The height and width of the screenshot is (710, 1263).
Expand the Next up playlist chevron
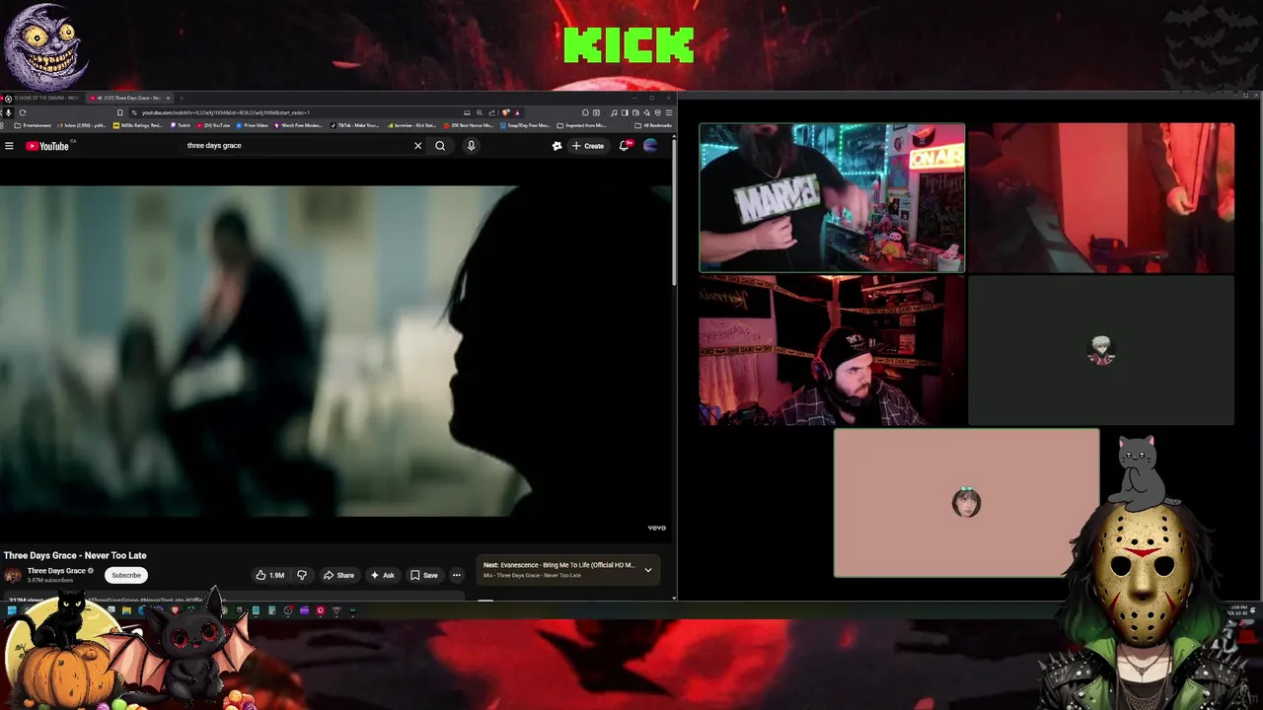tap(648, 570)
